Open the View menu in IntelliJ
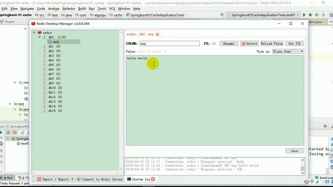The image size is (333, 187). (14, 9)
